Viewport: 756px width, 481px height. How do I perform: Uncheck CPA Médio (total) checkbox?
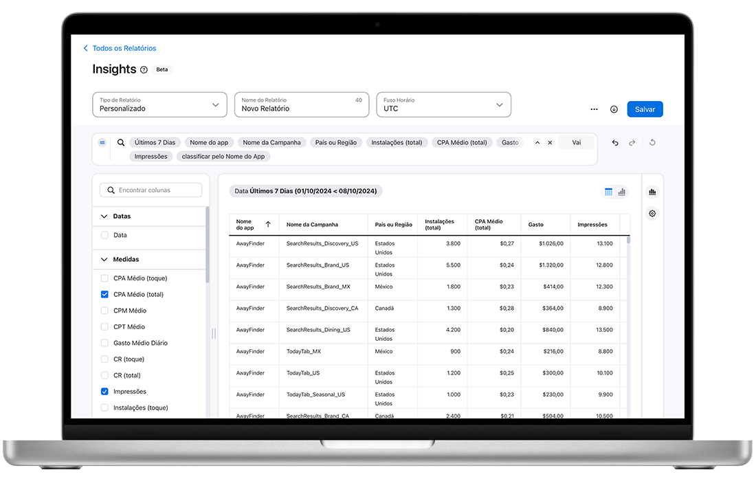(x=104, y=295)
